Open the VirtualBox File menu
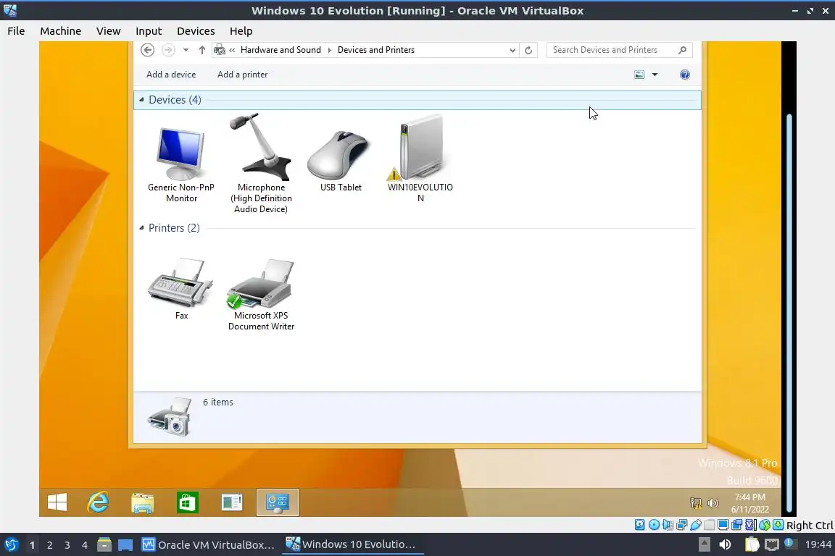Viewport: 835px width, 556px height. [x=16, y=31]
